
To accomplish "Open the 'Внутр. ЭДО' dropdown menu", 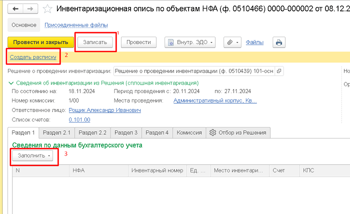I will [190, 42].
